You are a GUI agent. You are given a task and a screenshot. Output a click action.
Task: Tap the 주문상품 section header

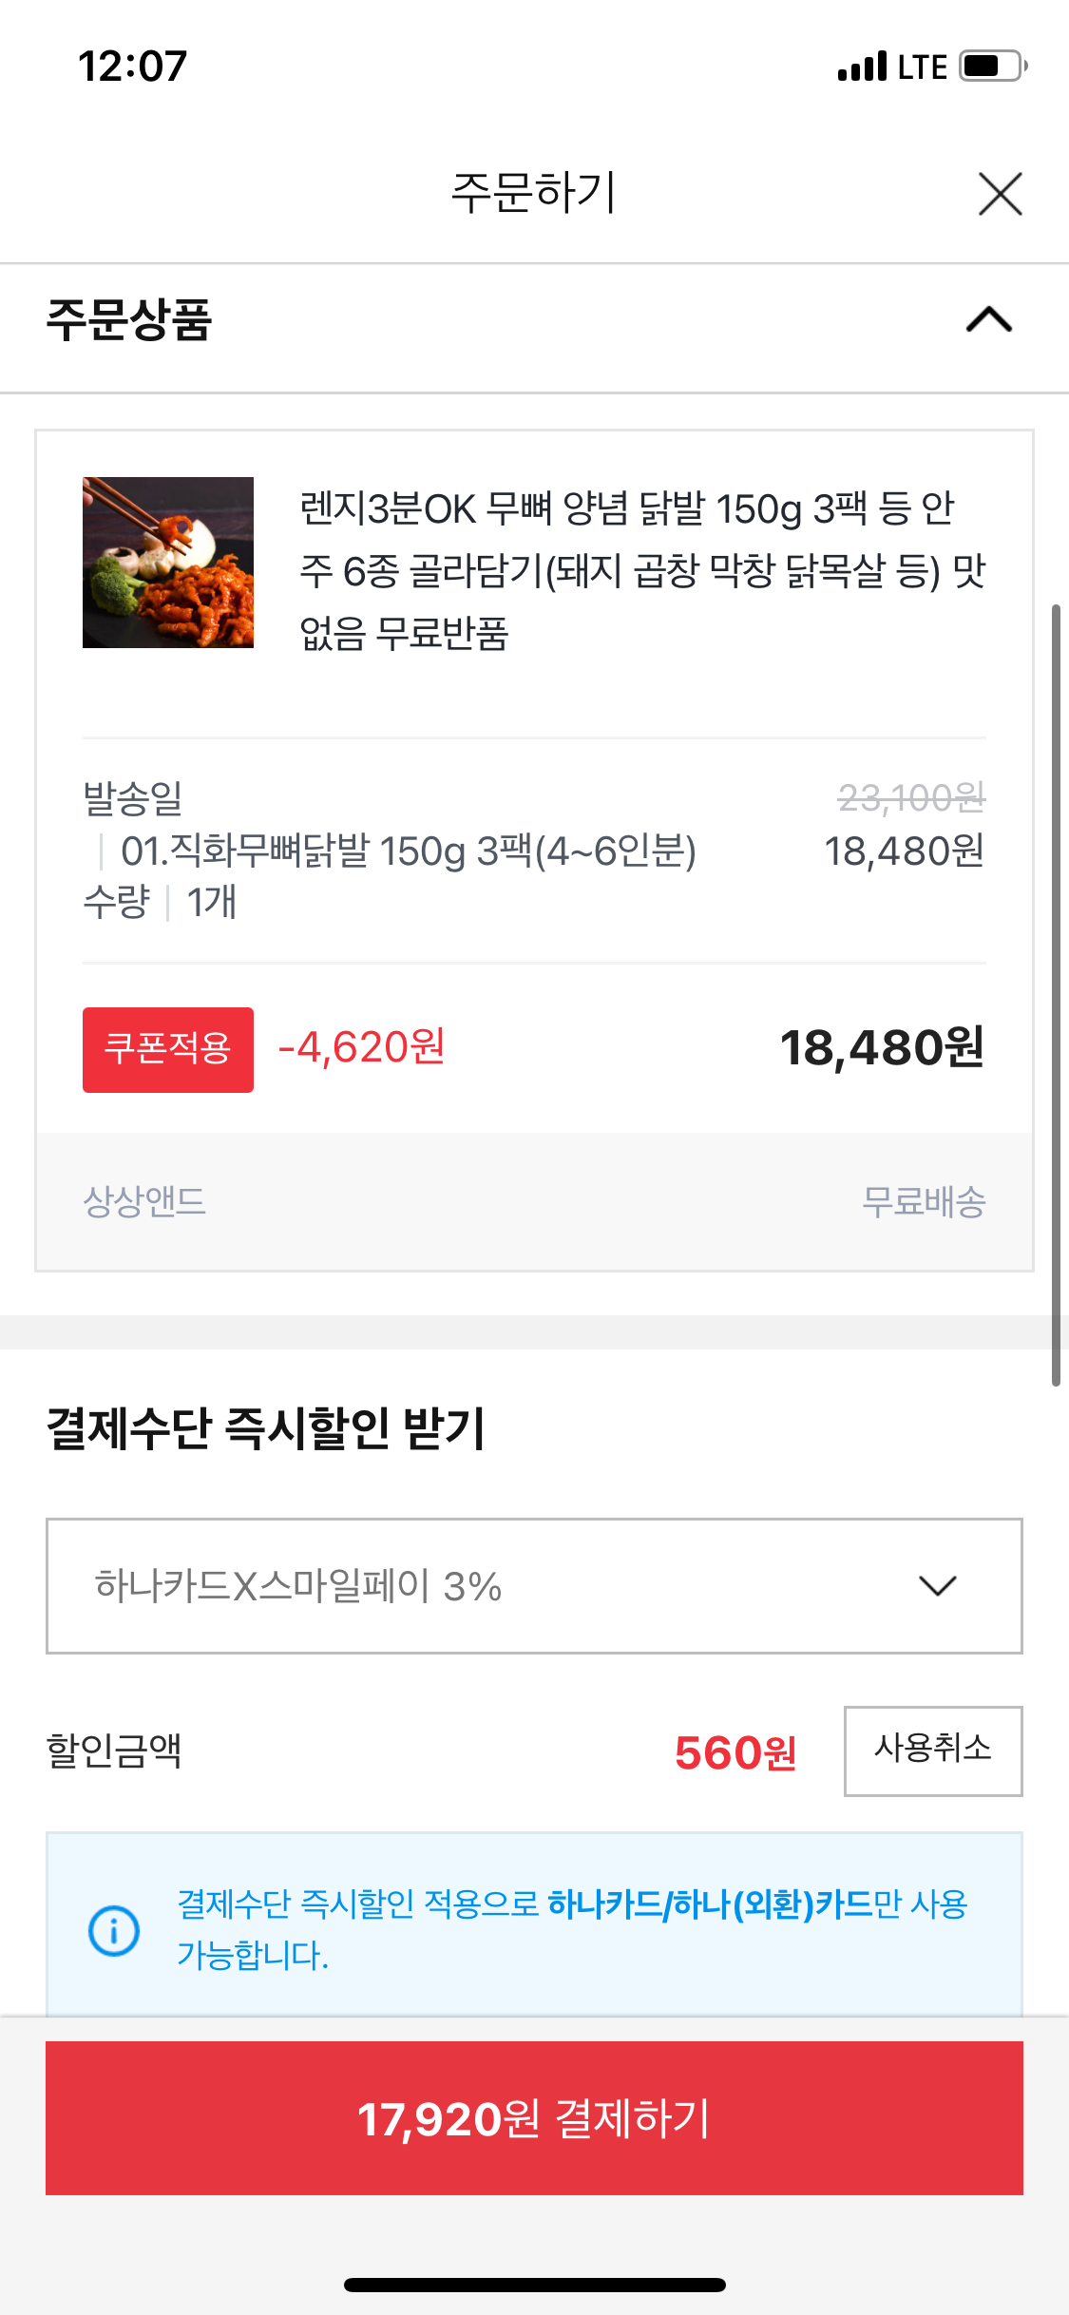pos(129,319)
